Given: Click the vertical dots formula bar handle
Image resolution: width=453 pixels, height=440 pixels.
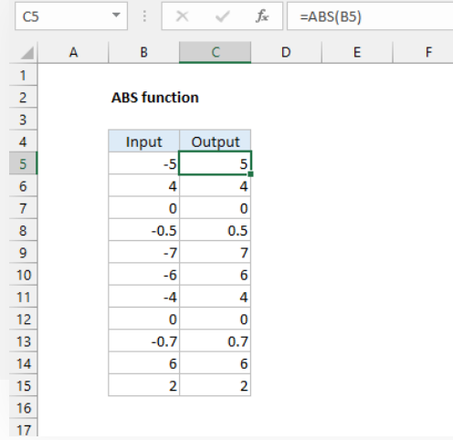Looking at the screenshot, I should click(x=144, y=16).
